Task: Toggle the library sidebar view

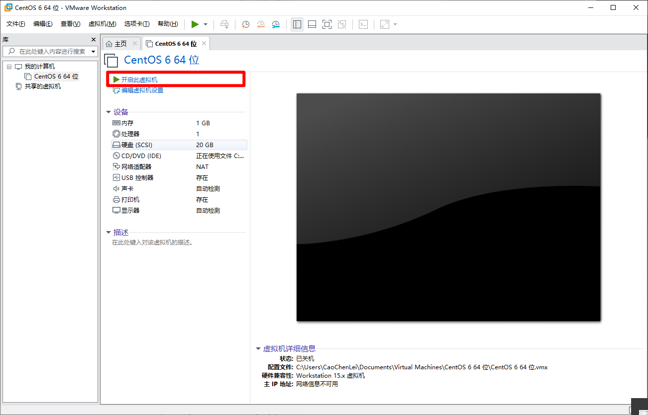Action: click(x=297, y=24)
